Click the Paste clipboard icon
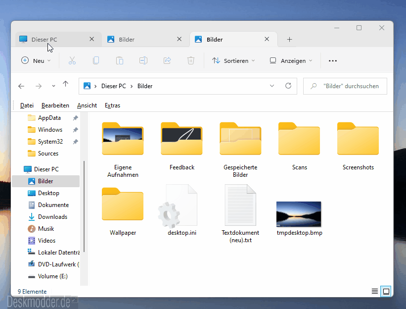This screenshot has width=406, height=309. [119, 60]
